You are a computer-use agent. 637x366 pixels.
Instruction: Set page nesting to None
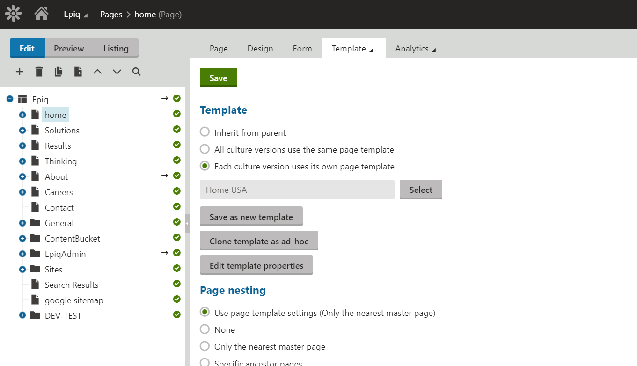point(205,329)
